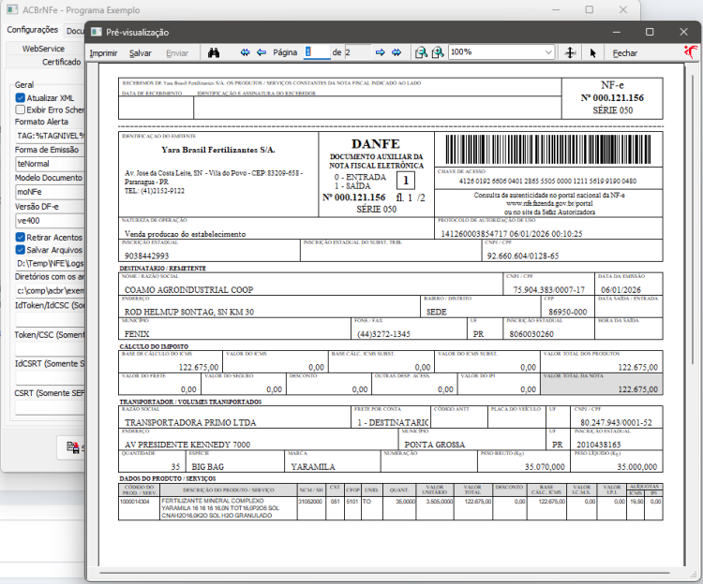703x584 pixels.
Task: Toggle the Retirar Acentos checkbox
Action: point(21,237)
